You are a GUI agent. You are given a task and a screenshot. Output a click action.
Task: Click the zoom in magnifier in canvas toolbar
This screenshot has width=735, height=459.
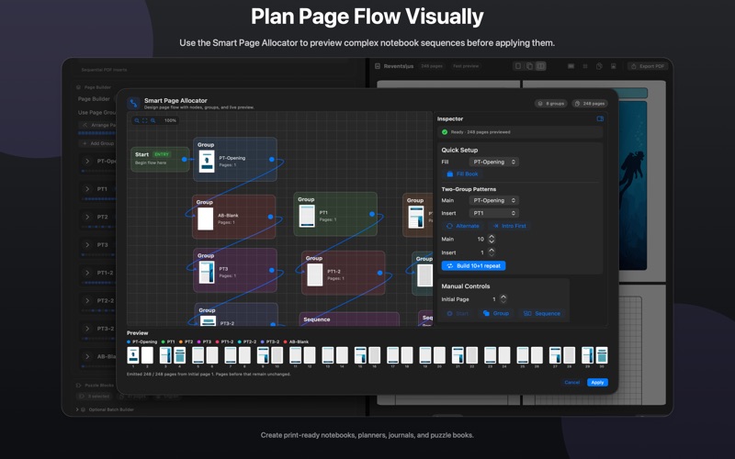pyautogui.click(x=153, y=120)
